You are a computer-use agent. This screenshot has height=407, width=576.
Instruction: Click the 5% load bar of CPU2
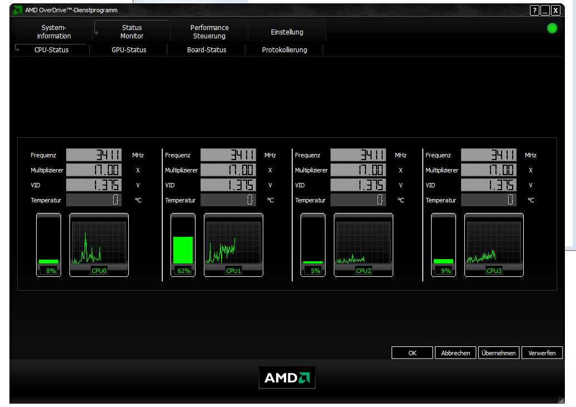(x=313, y=245)
